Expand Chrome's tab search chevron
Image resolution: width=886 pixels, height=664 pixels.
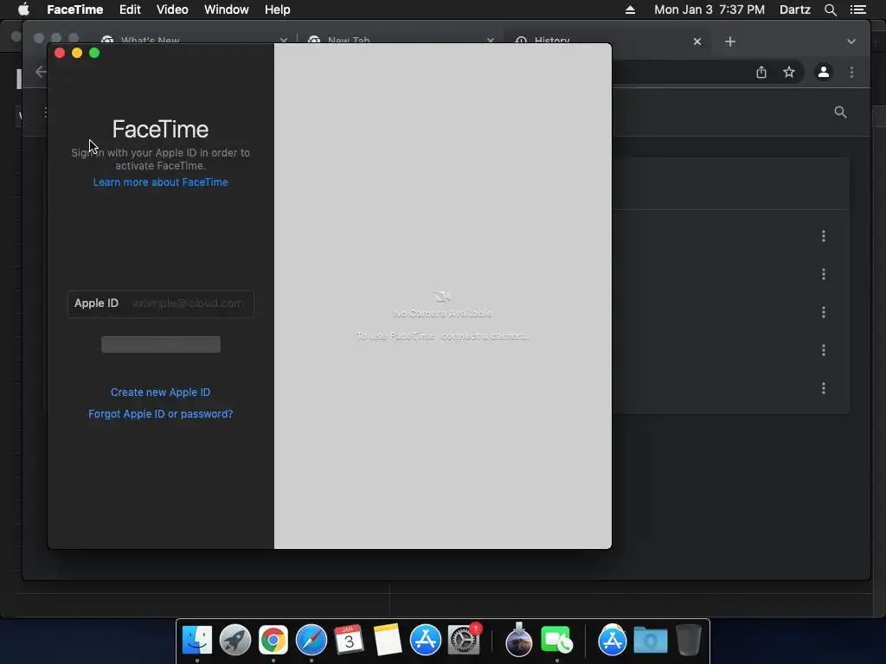(x=851, y=41)
